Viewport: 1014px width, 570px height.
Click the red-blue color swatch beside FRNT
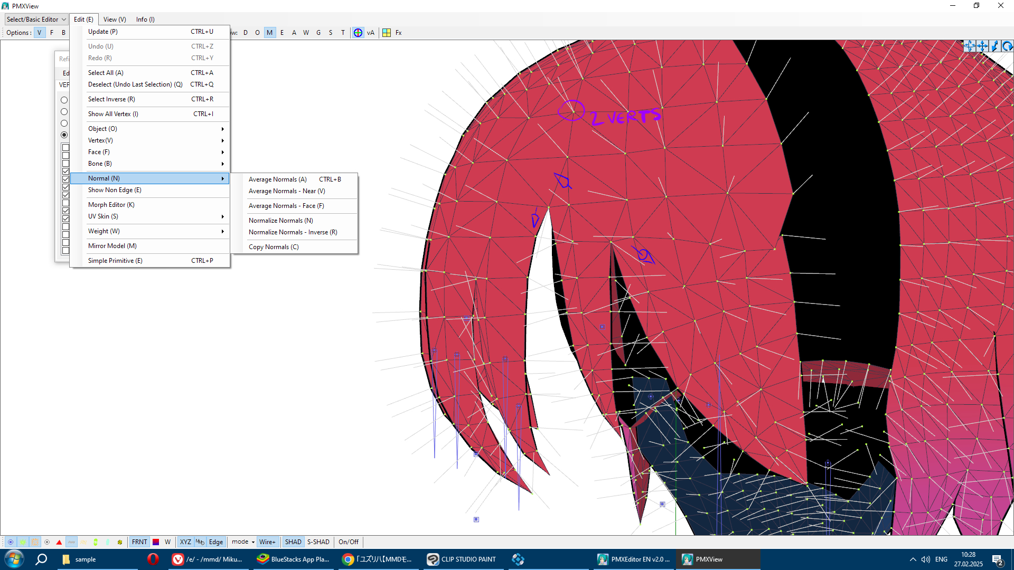[156, 542]
